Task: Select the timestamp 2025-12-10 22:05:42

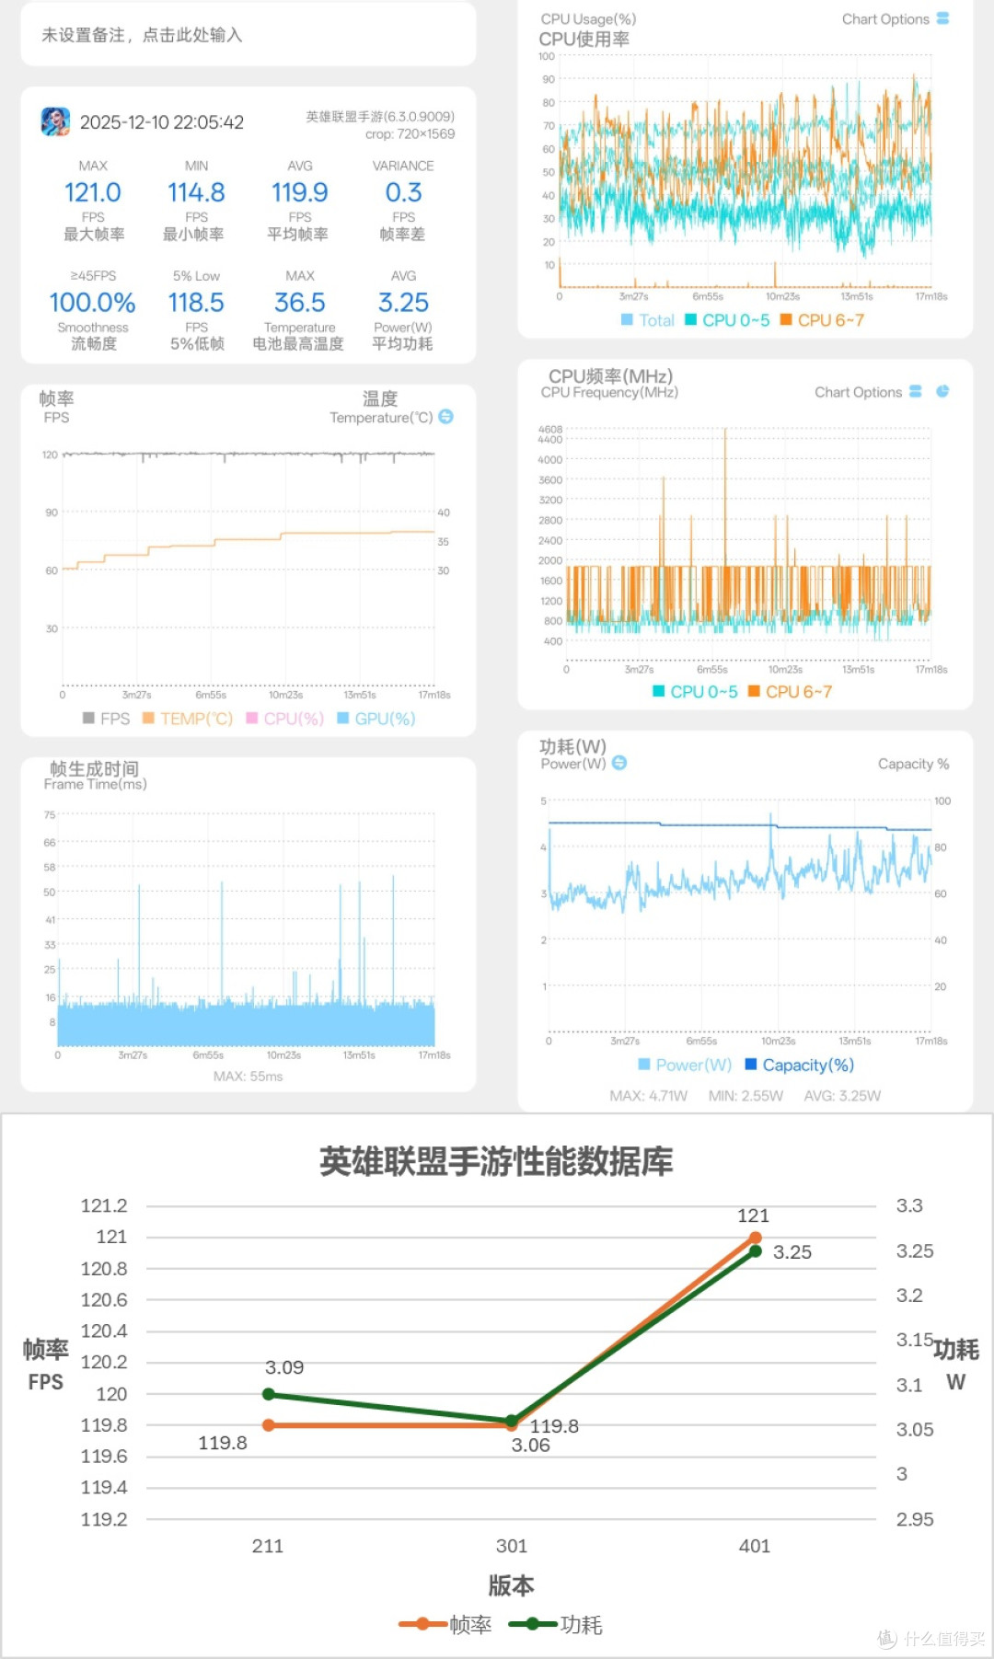Action: point(162,122)
